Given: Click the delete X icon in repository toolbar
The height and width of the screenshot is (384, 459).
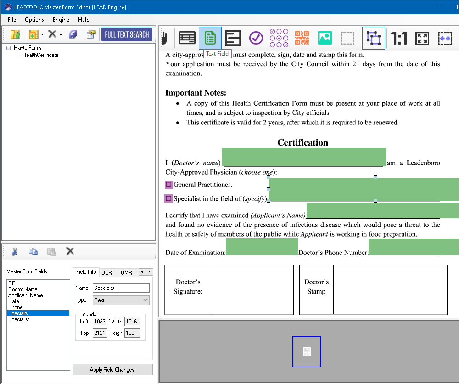Looking at the screenshot, I should [x=52, y=34].
